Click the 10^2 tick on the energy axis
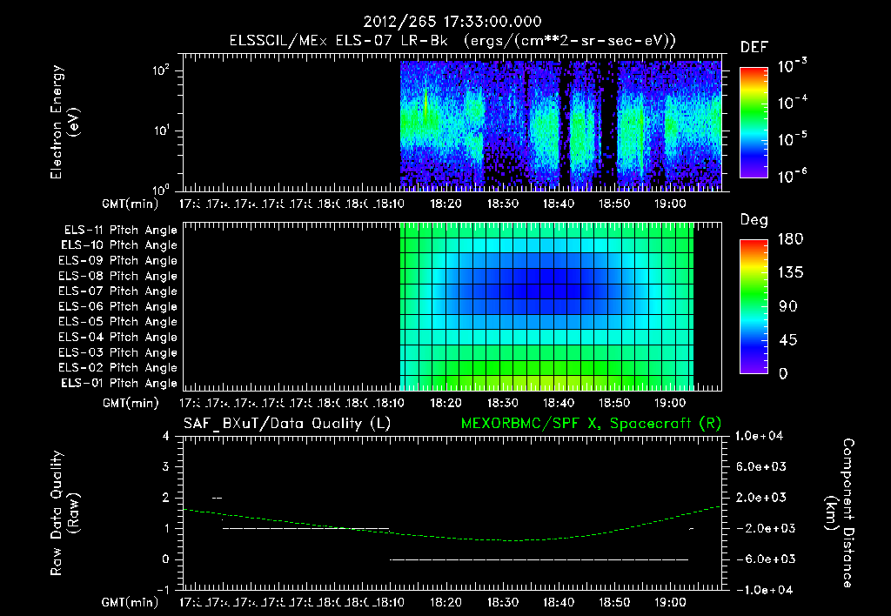Image resolution: width=891 pixels, height=616 pixels. click(161, 70)
